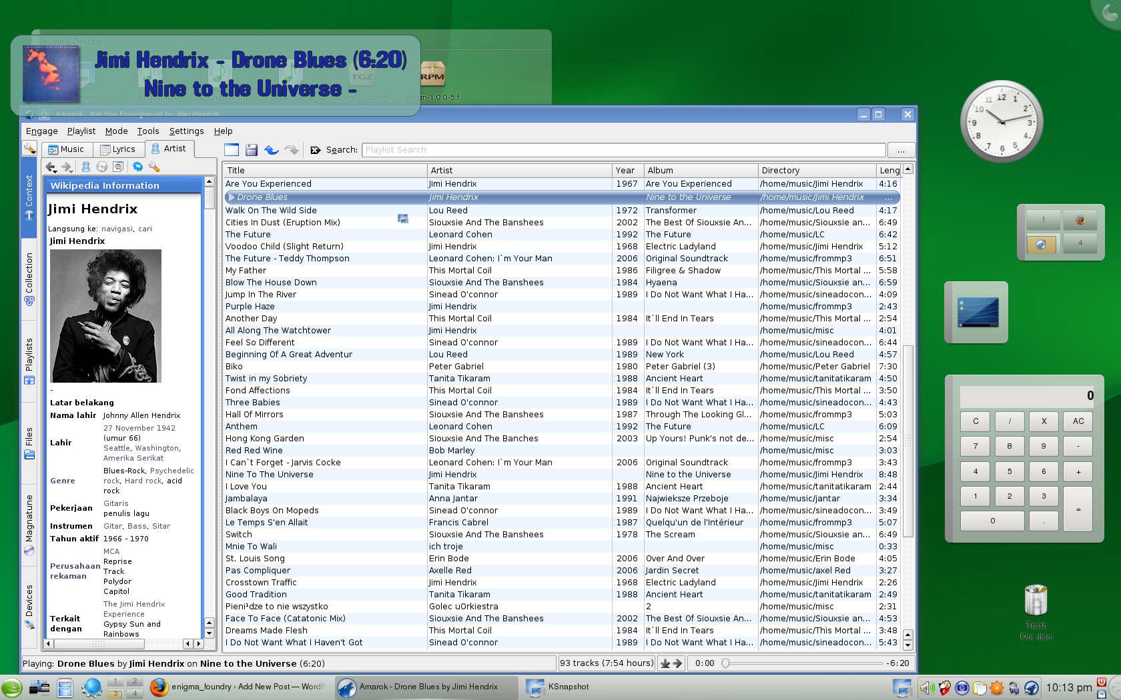This screenshot has width=1121, height=700.
Task: Sort playlist by the Year column header
Action: [x=628, y=171]
